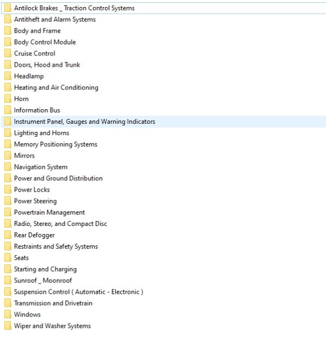Viewport: 326px width, 360px height.
Task: Click the Antilock Brakes folder icon
Action: tap(8, 8)
